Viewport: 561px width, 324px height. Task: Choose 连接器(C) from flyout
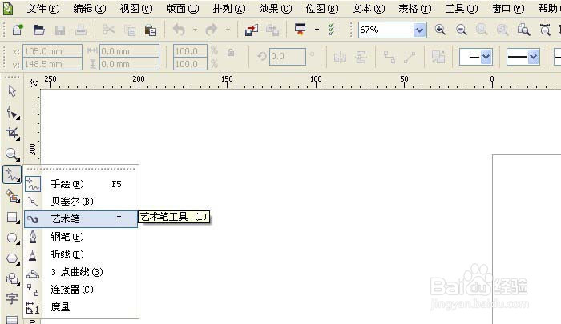81,290
